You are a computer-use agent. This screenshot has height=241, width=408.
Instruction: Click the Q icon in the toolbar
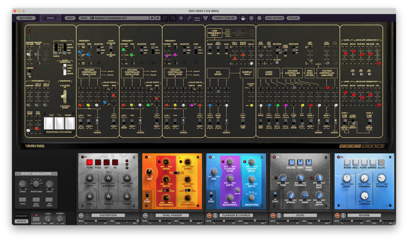click(251, 18)
